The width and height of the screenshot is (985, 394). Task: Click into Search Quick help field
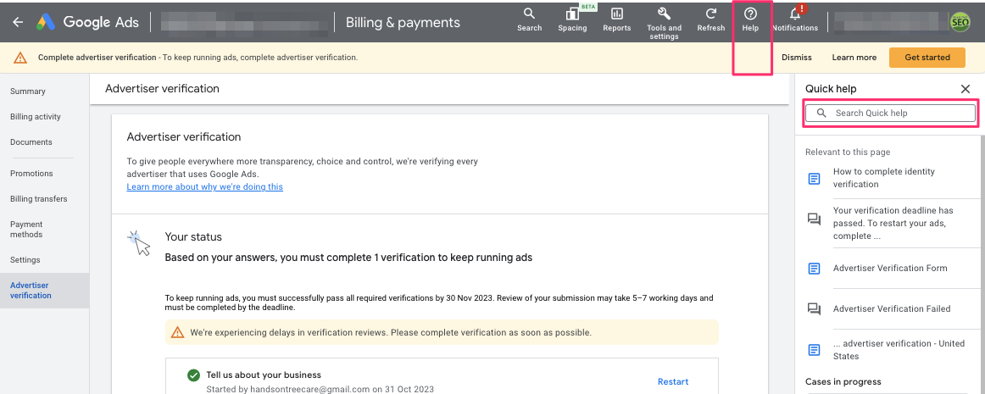(x=890, y=113)
